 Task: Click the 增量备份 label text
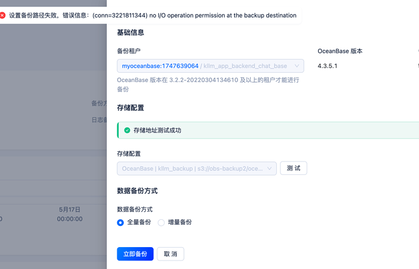pos(180,222)
